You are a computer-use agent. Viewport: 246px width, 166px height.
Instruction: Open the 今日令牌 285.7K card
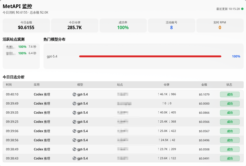coord(75,25)
